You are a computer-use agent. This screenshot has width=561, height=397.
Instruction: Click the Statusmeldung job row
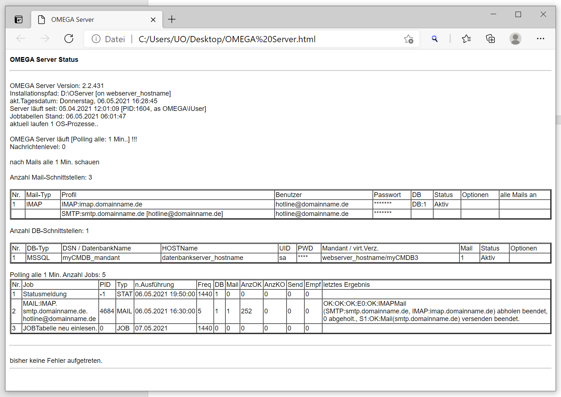coord(45,294)
